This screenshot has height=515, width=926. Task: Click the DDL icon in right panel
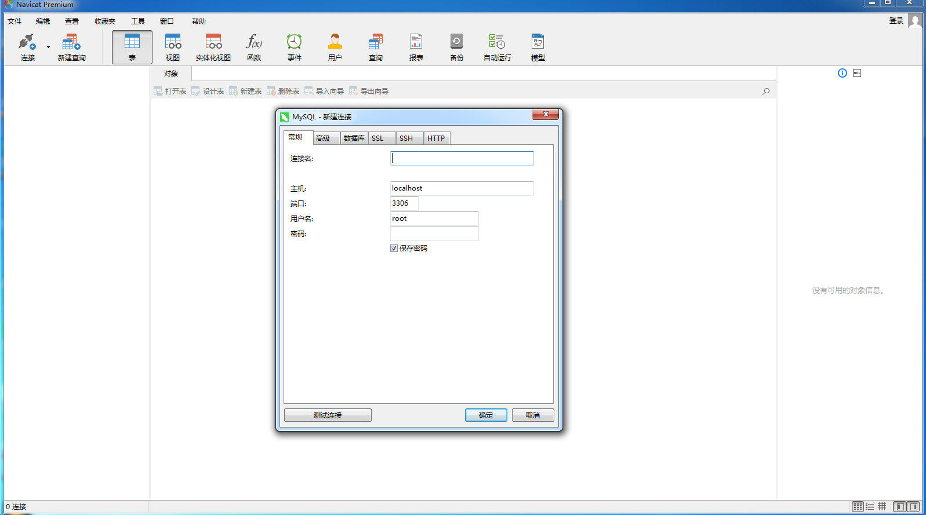[x=857, y=73]
